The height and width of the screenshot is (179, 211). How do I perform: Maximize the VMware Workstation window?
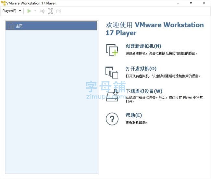point(191,3)
